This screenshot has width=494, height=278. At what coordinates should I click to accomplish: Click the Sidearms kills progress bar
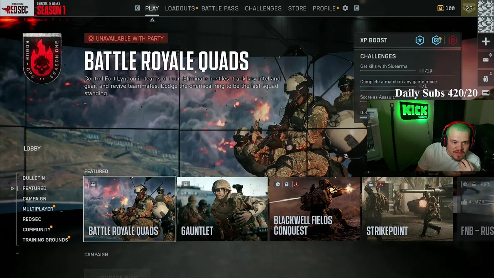388,71
